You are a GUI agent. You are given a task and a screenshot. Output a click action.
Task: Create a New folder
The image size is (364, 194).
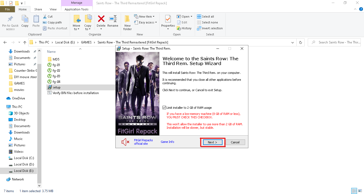(x=127, y=23)
